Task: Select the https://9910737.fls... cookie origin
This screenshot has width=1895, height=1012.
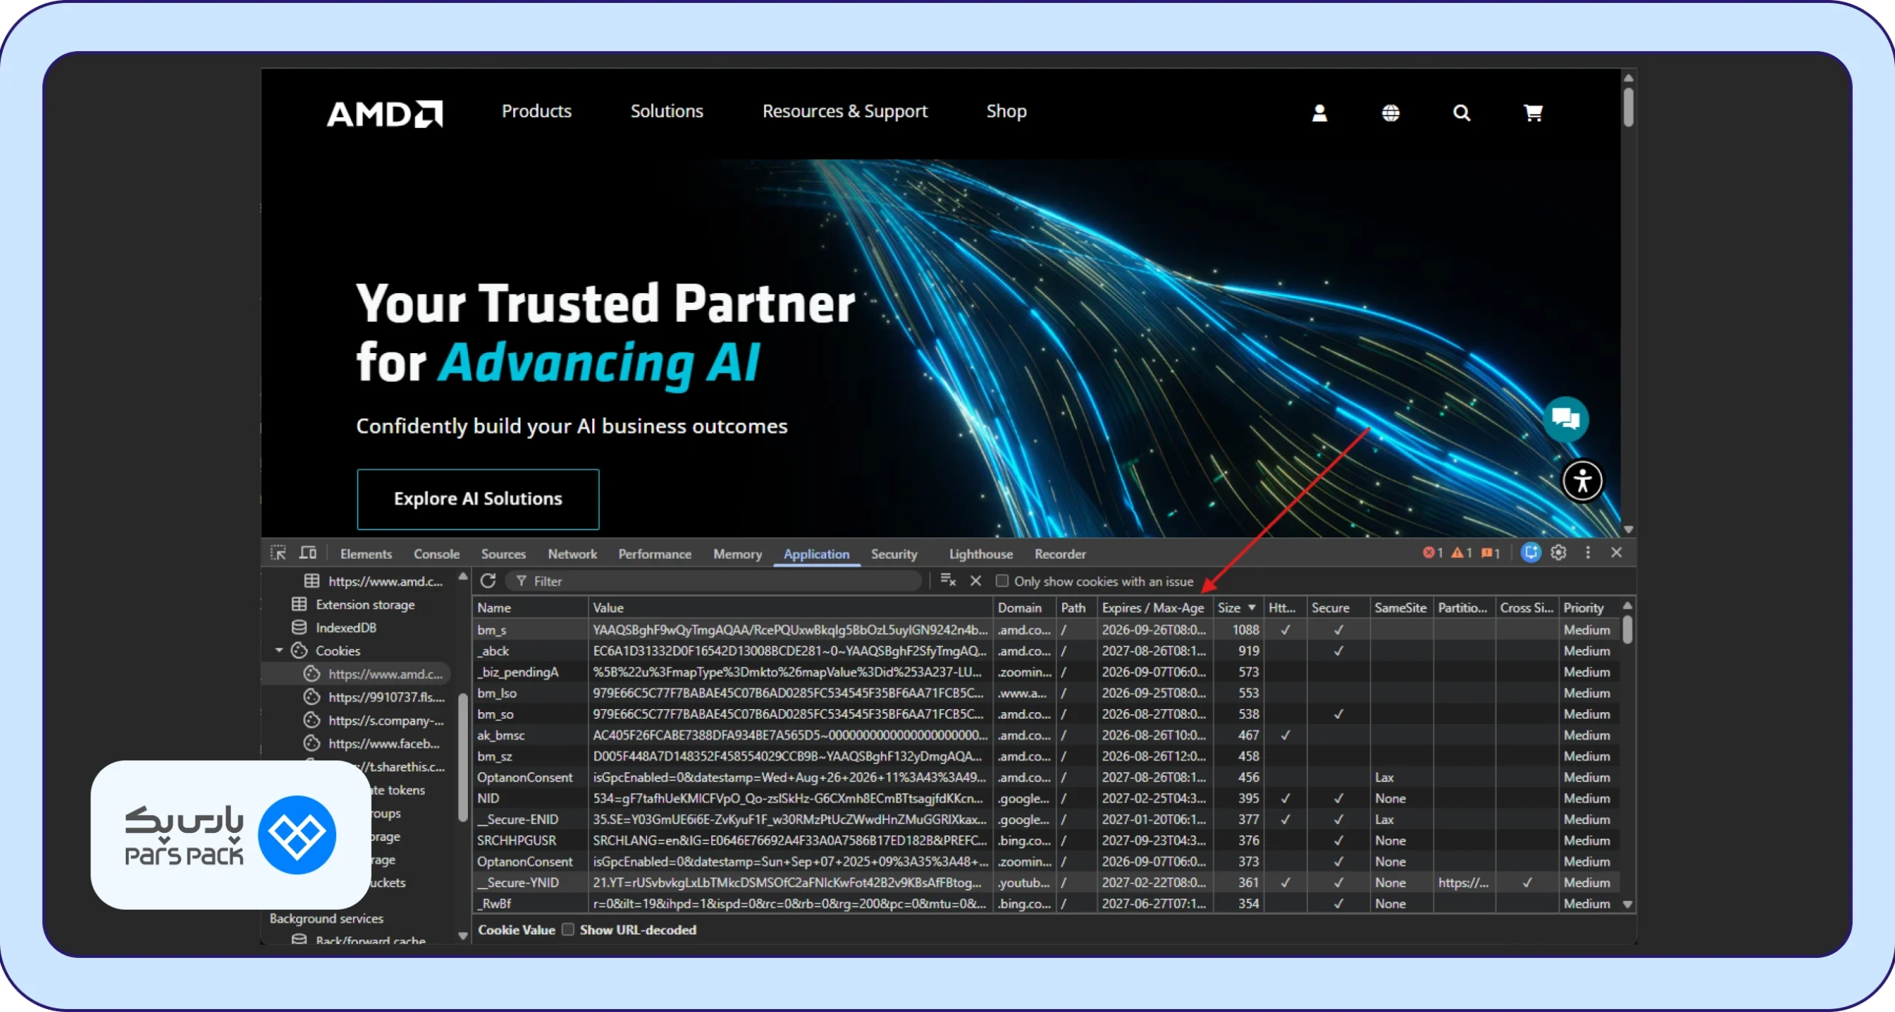Action: (x=386, y=697)
